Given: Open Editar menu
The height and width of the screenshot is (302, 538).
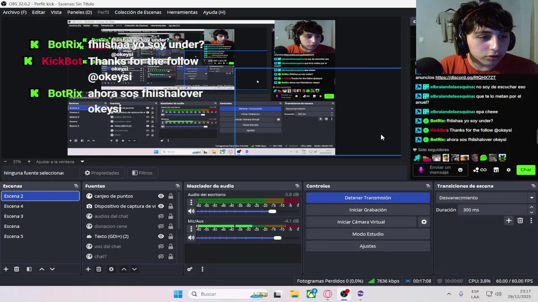Looking at the screenshot, I should coord(39,12).
